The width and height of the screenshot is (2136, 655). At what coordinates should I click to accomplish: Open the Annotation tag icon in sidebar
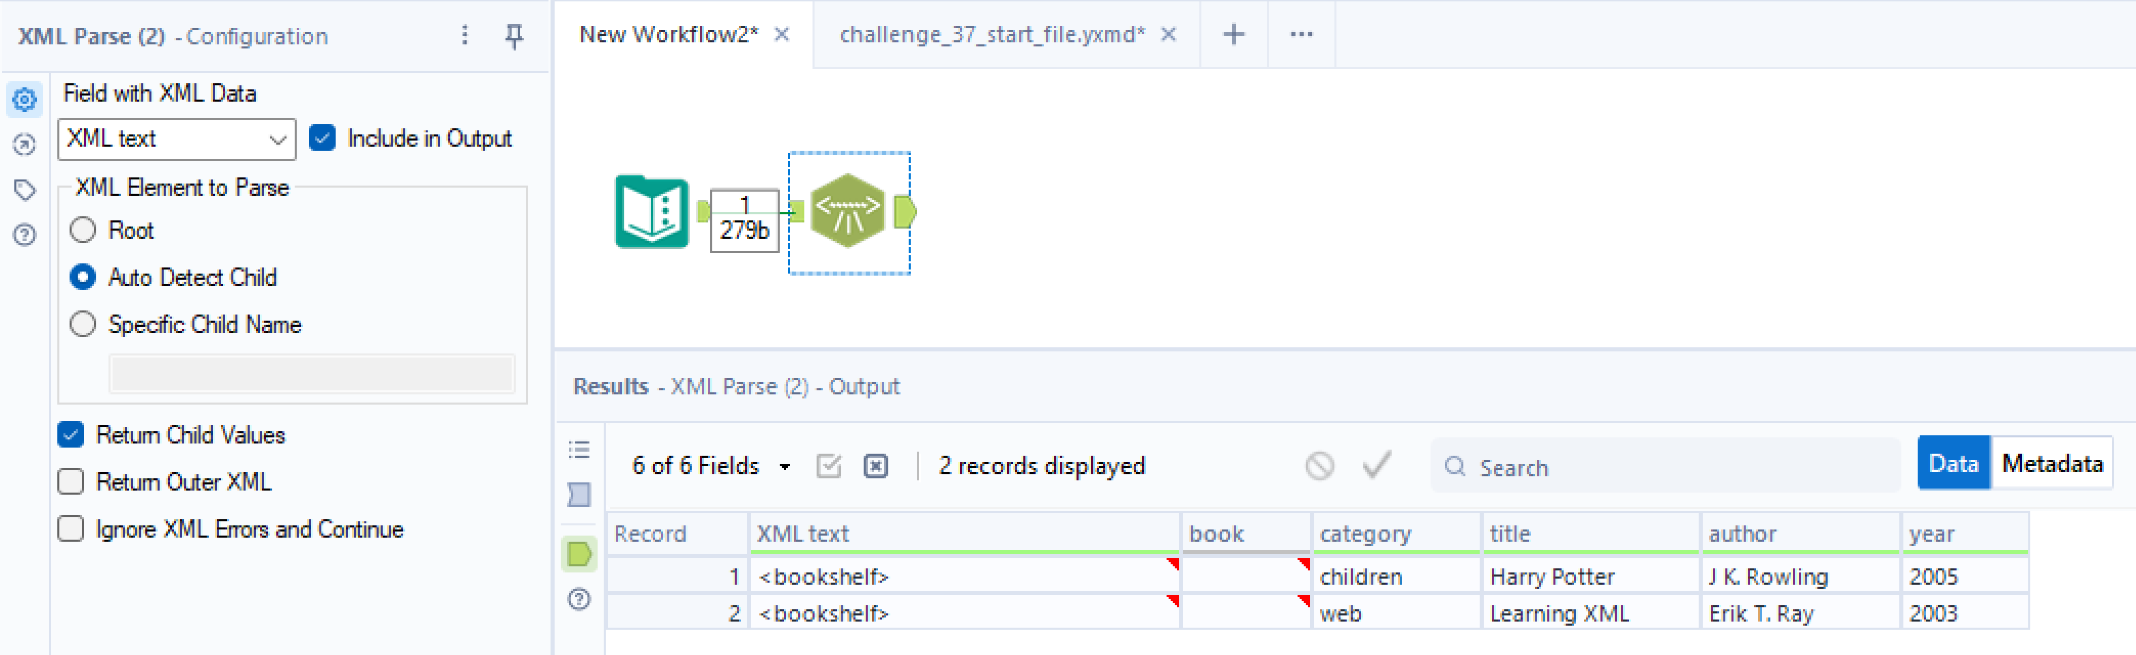point(25,190)
